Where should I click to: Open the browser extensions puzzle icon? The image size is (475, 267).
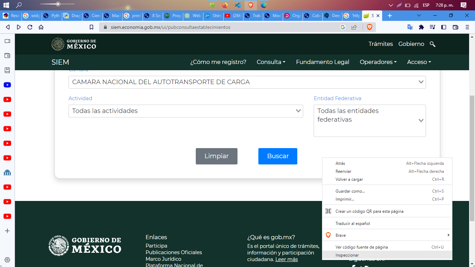coord(421,27)
